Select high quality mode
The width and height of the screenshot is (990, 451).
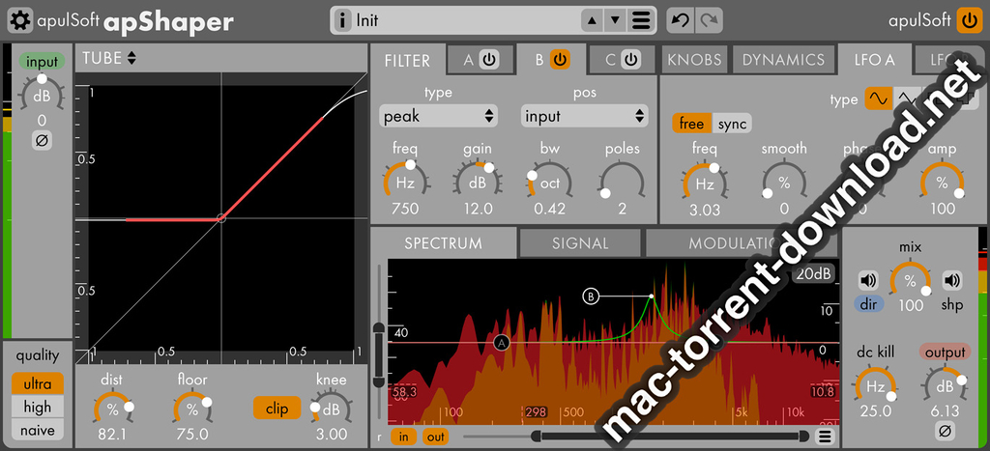point(38,408)
